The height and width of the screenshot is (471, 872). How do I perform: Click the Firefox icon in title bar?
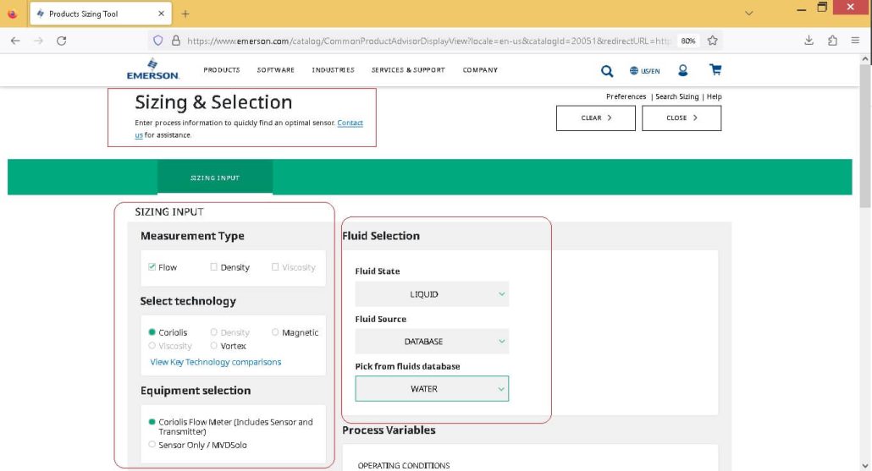(12, 14)
